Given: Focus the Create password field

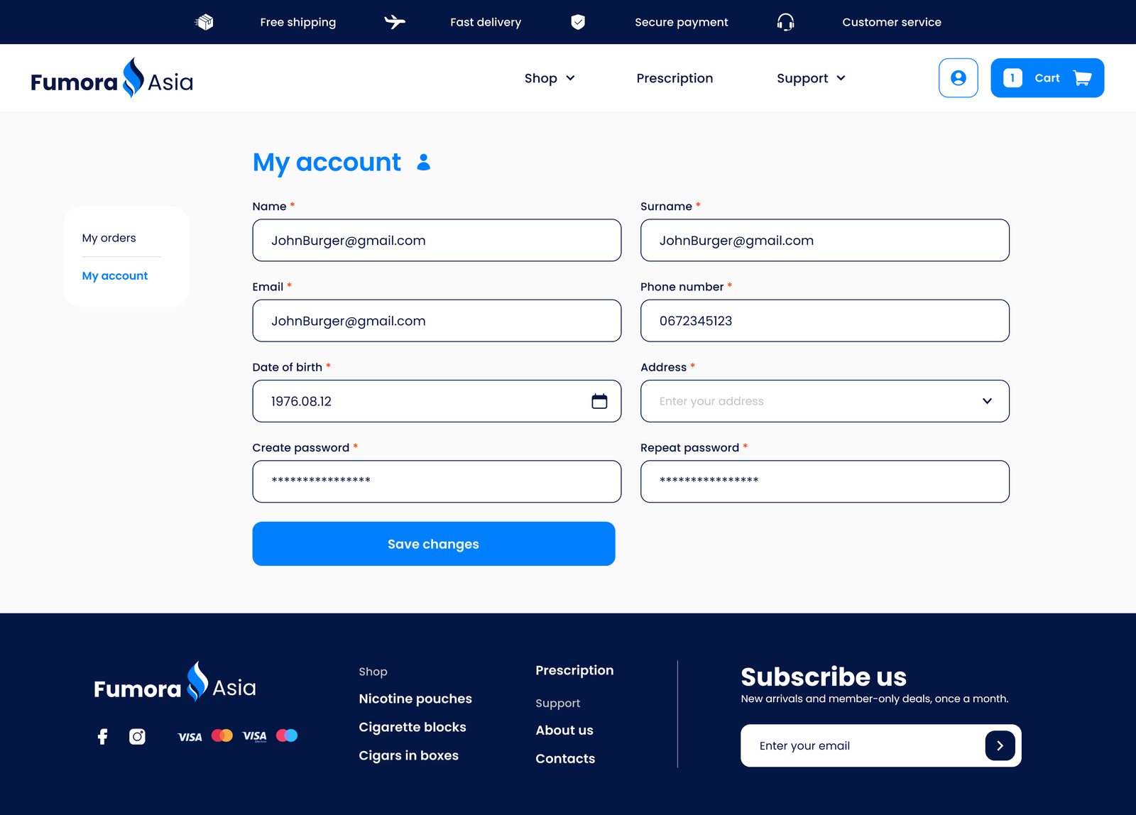Looking at the screenshot, I should [x=437, y=481].
